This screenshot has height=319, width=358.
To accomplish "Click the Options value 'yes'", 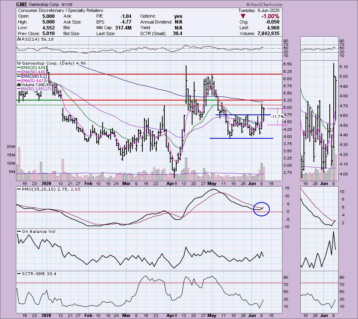I will 178,16.
